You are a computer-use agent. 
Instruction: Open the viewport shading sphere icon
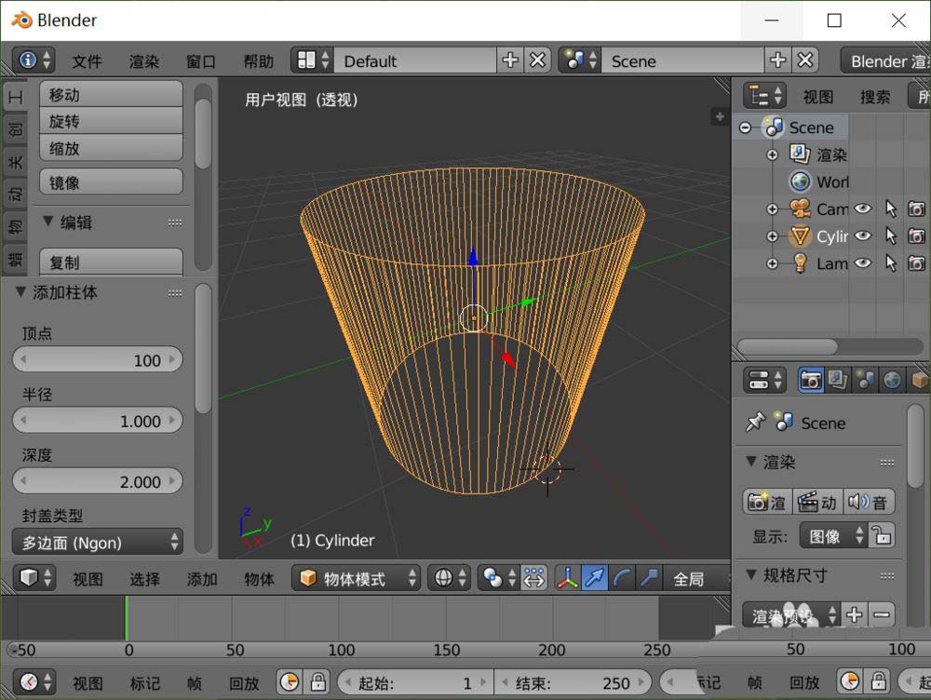point(445,577)
